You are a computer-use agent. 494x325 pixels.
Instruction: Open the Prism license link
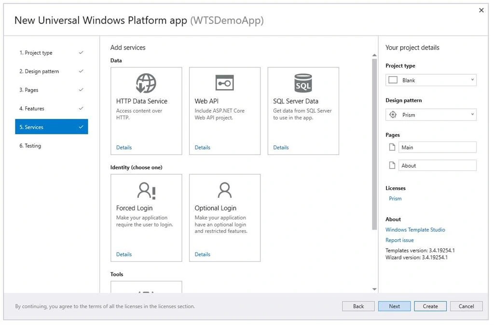pyautogui.click(x=395, y=198)
